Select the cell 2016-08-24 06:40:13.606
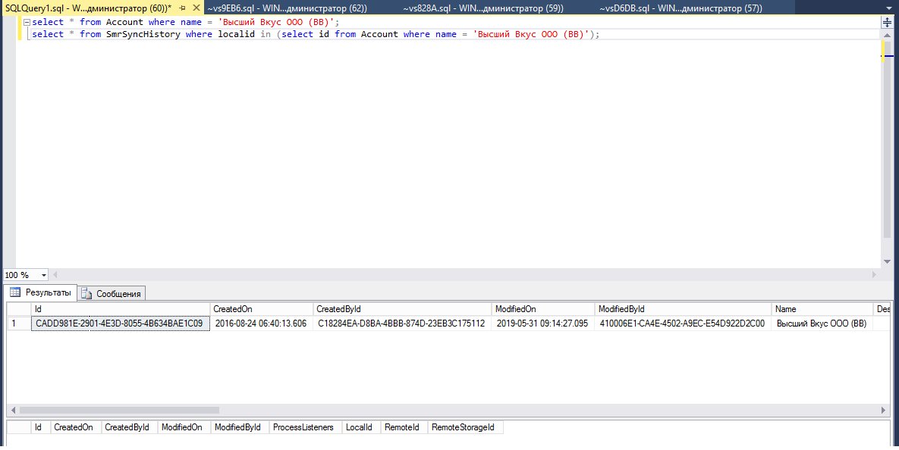 click(262, 323)
